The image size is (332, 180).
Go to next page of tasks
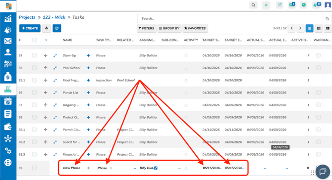tap(300, 28)
